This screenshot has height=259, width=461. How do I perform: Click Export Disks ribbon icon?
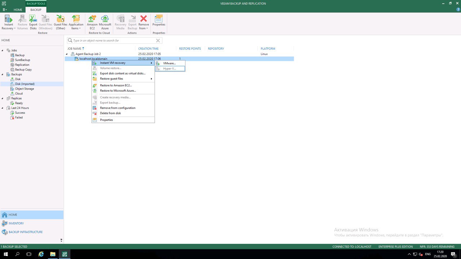click(x=33, y=22)
